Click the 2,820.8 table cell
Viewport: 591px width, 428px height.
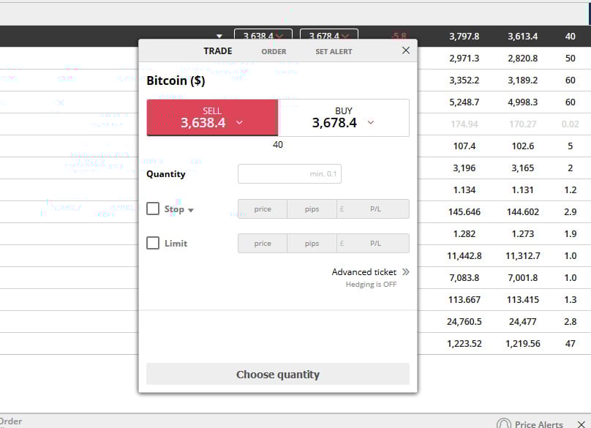pos(523,59)
